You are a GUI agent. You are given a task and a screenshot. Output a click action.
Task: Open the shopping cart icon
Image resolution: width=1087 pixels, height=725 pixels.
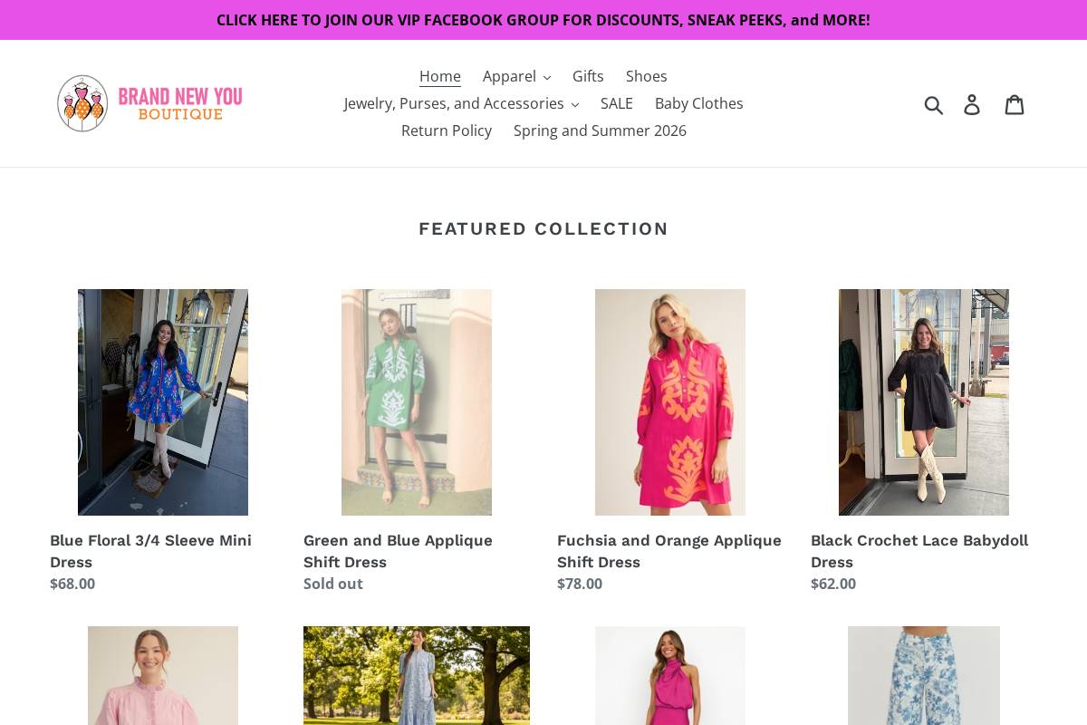coord(1015,103)
